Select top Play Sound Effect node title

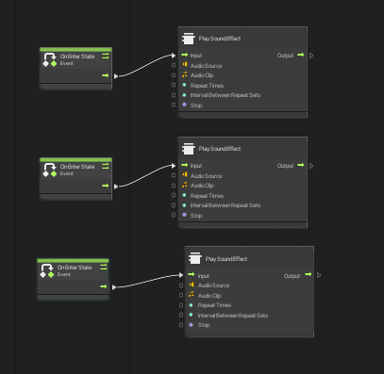click(220, 39)
